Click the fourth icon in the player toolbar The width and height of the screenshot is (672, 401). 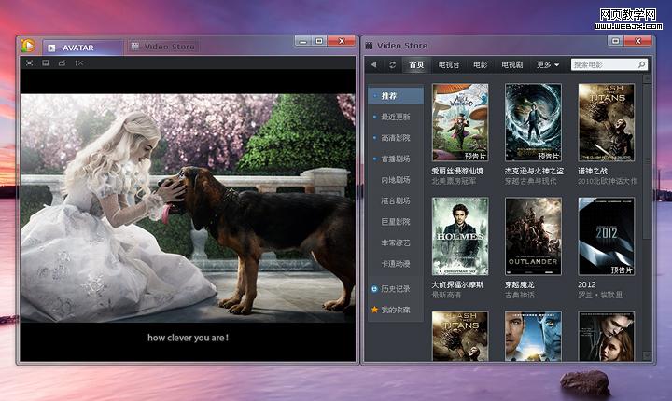78,63
